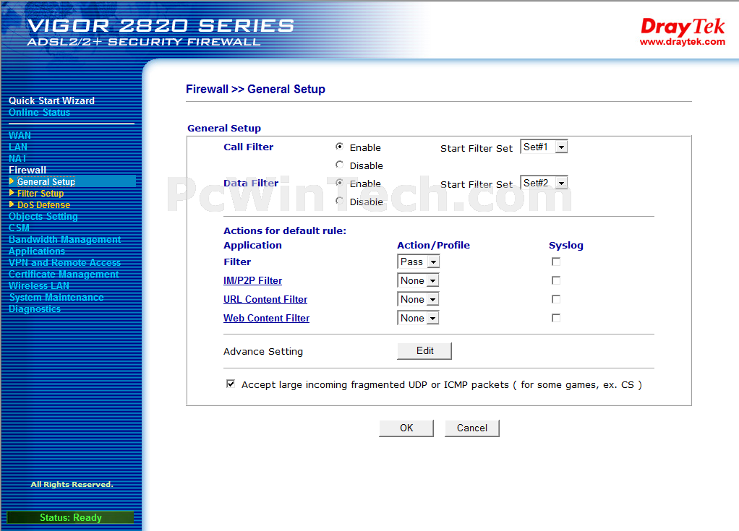Select Filter Setup submenu item
The height and width of the screenshot is (531, 739).
click(40, 194)
